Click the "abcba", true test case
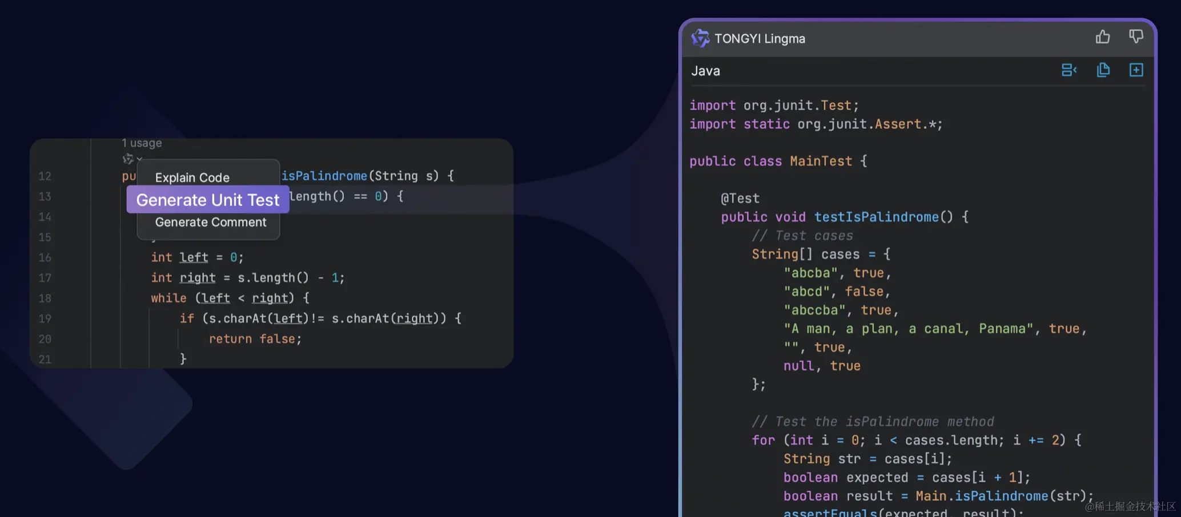The height and width of the screenshot is (517, 1181). click(x=837, y=273)
